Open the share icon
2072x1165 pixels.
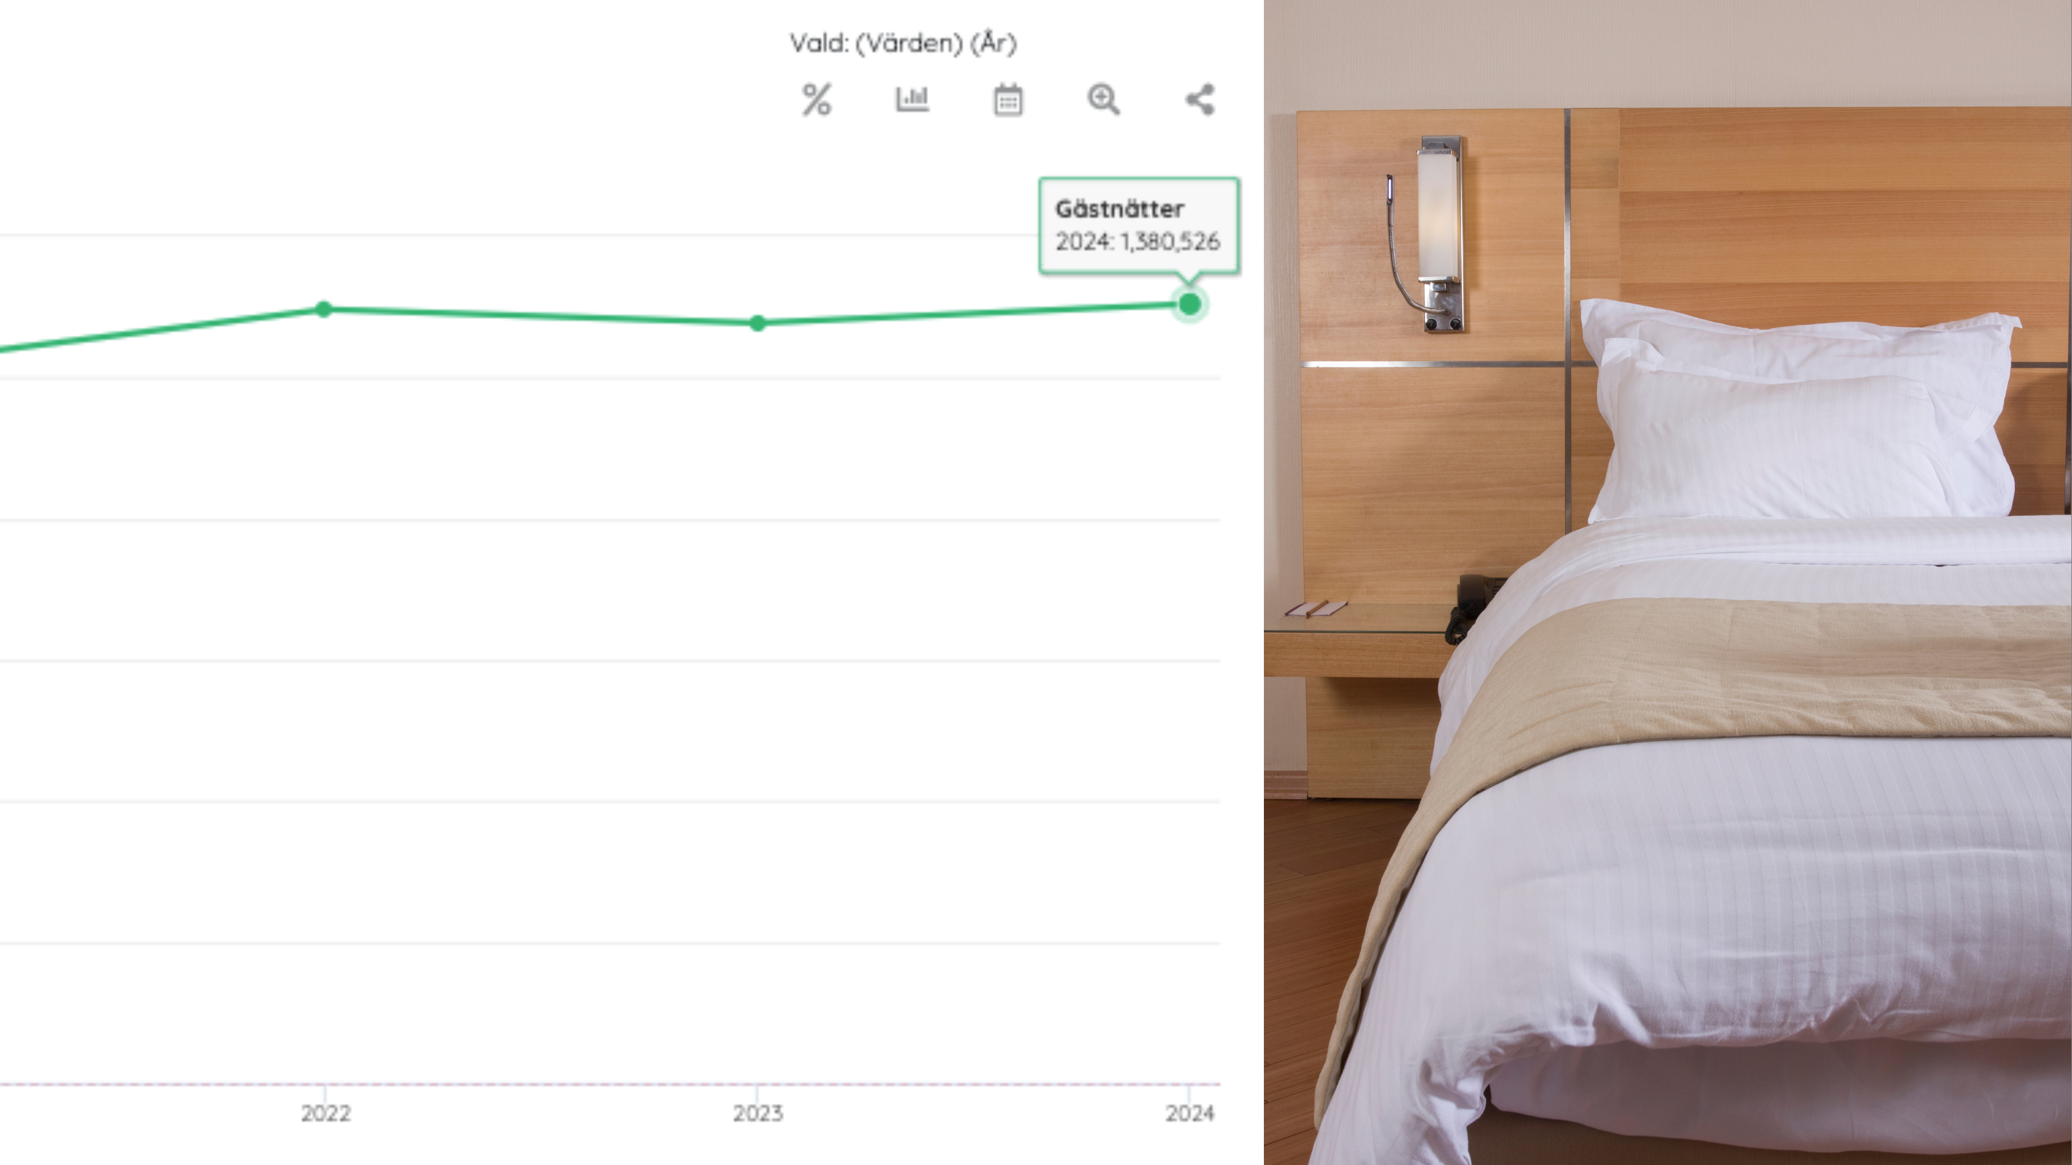click(1199, 100)
